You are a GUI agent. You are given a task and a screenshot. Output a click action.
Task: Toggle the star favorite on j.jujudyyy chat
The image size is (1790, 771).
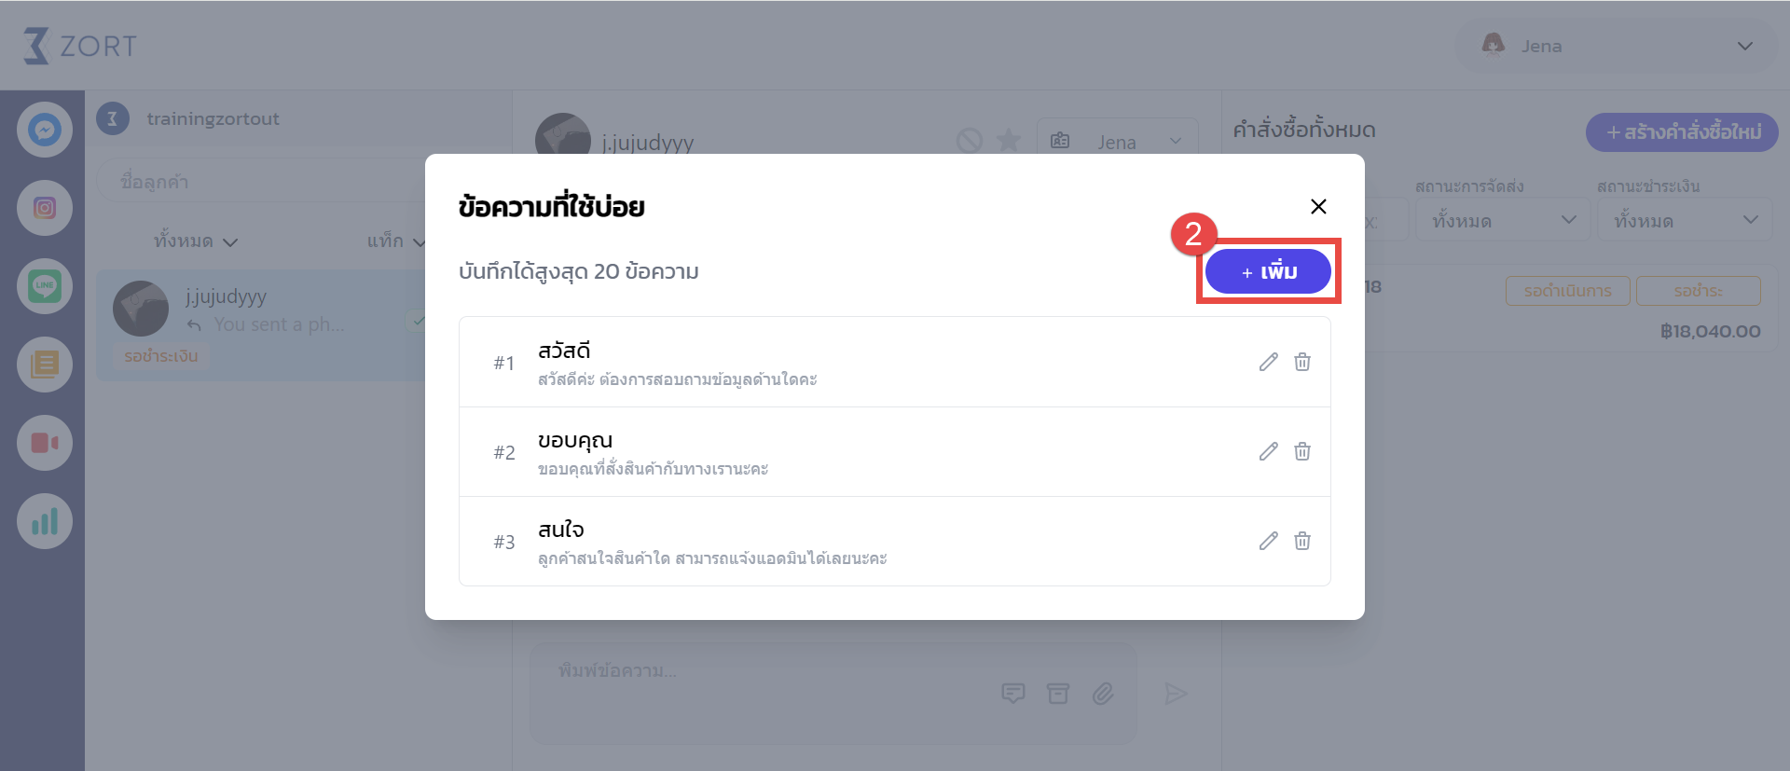[x=1009, y=141]
